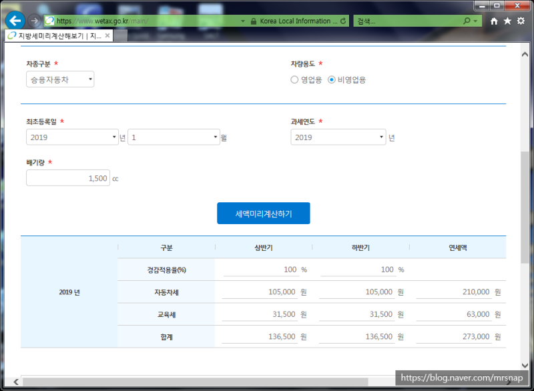Click the 합계 row label

[166, 337]
